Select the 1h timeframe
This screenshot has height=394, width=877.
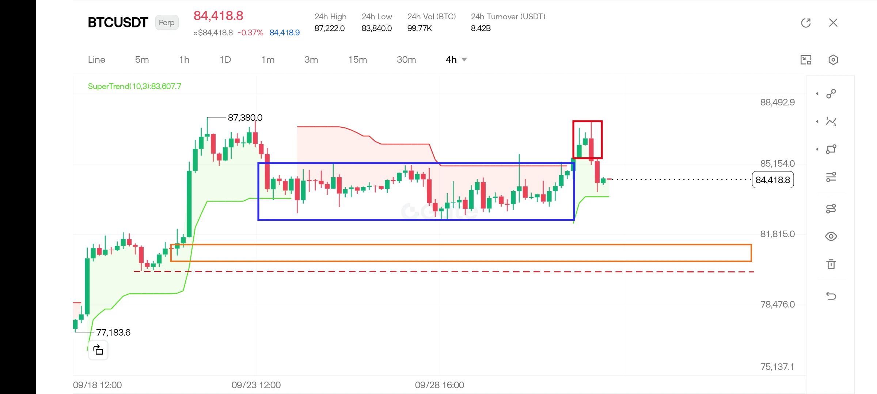[184, 60]
